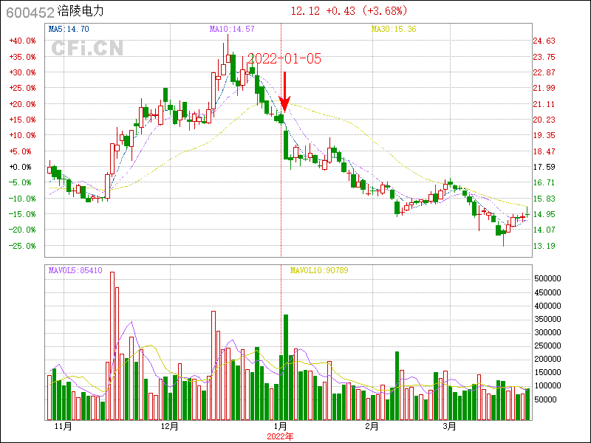The image size is (591, 443).
Task: Click the tallest red volume bar
Action: (112, 346)
